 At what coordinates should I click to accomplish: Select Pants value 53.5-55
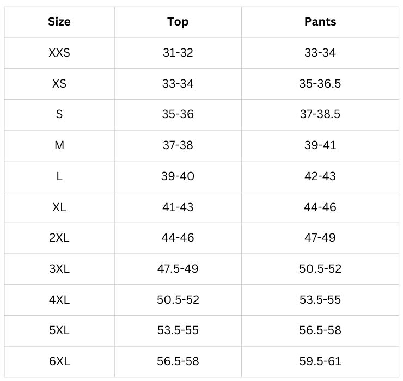tap(320, 300)
